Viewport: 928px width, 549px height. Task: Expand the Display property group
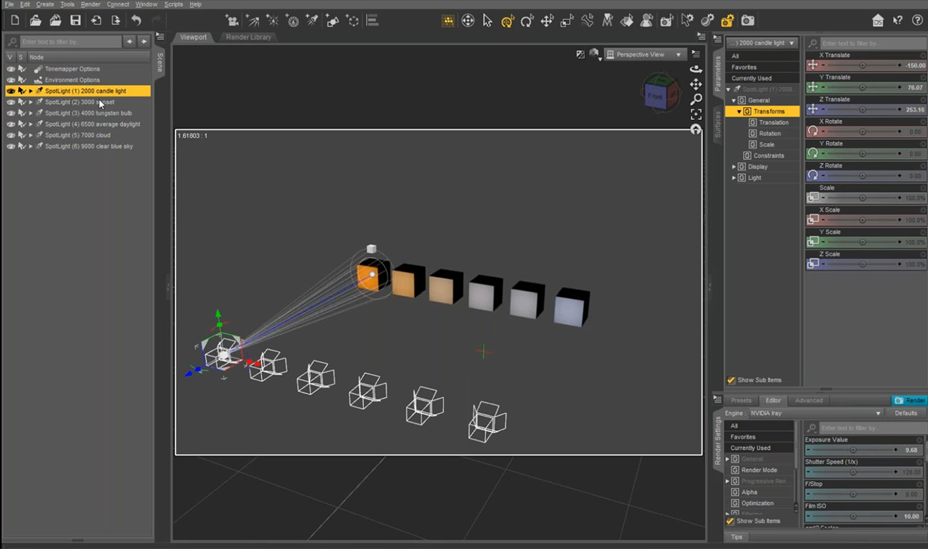[x=733, y=166]
